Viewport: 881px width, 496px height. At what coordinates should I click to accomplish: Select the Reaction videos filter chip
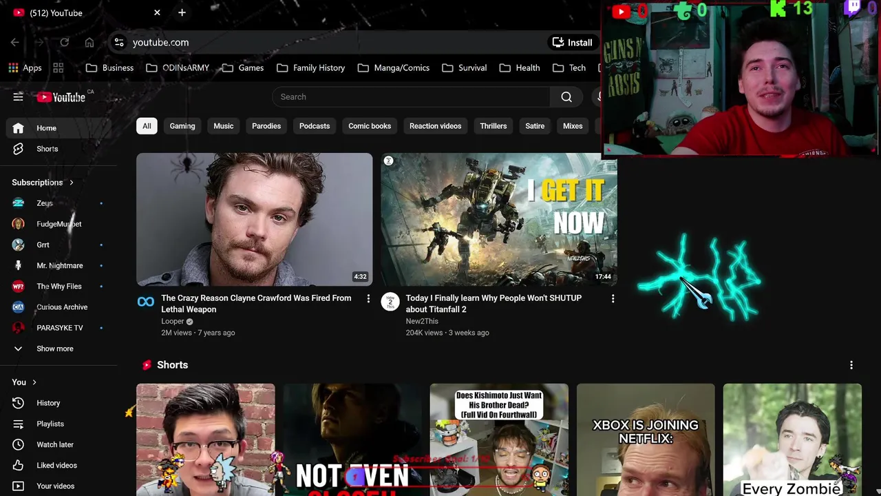click(x=436, y=126)
